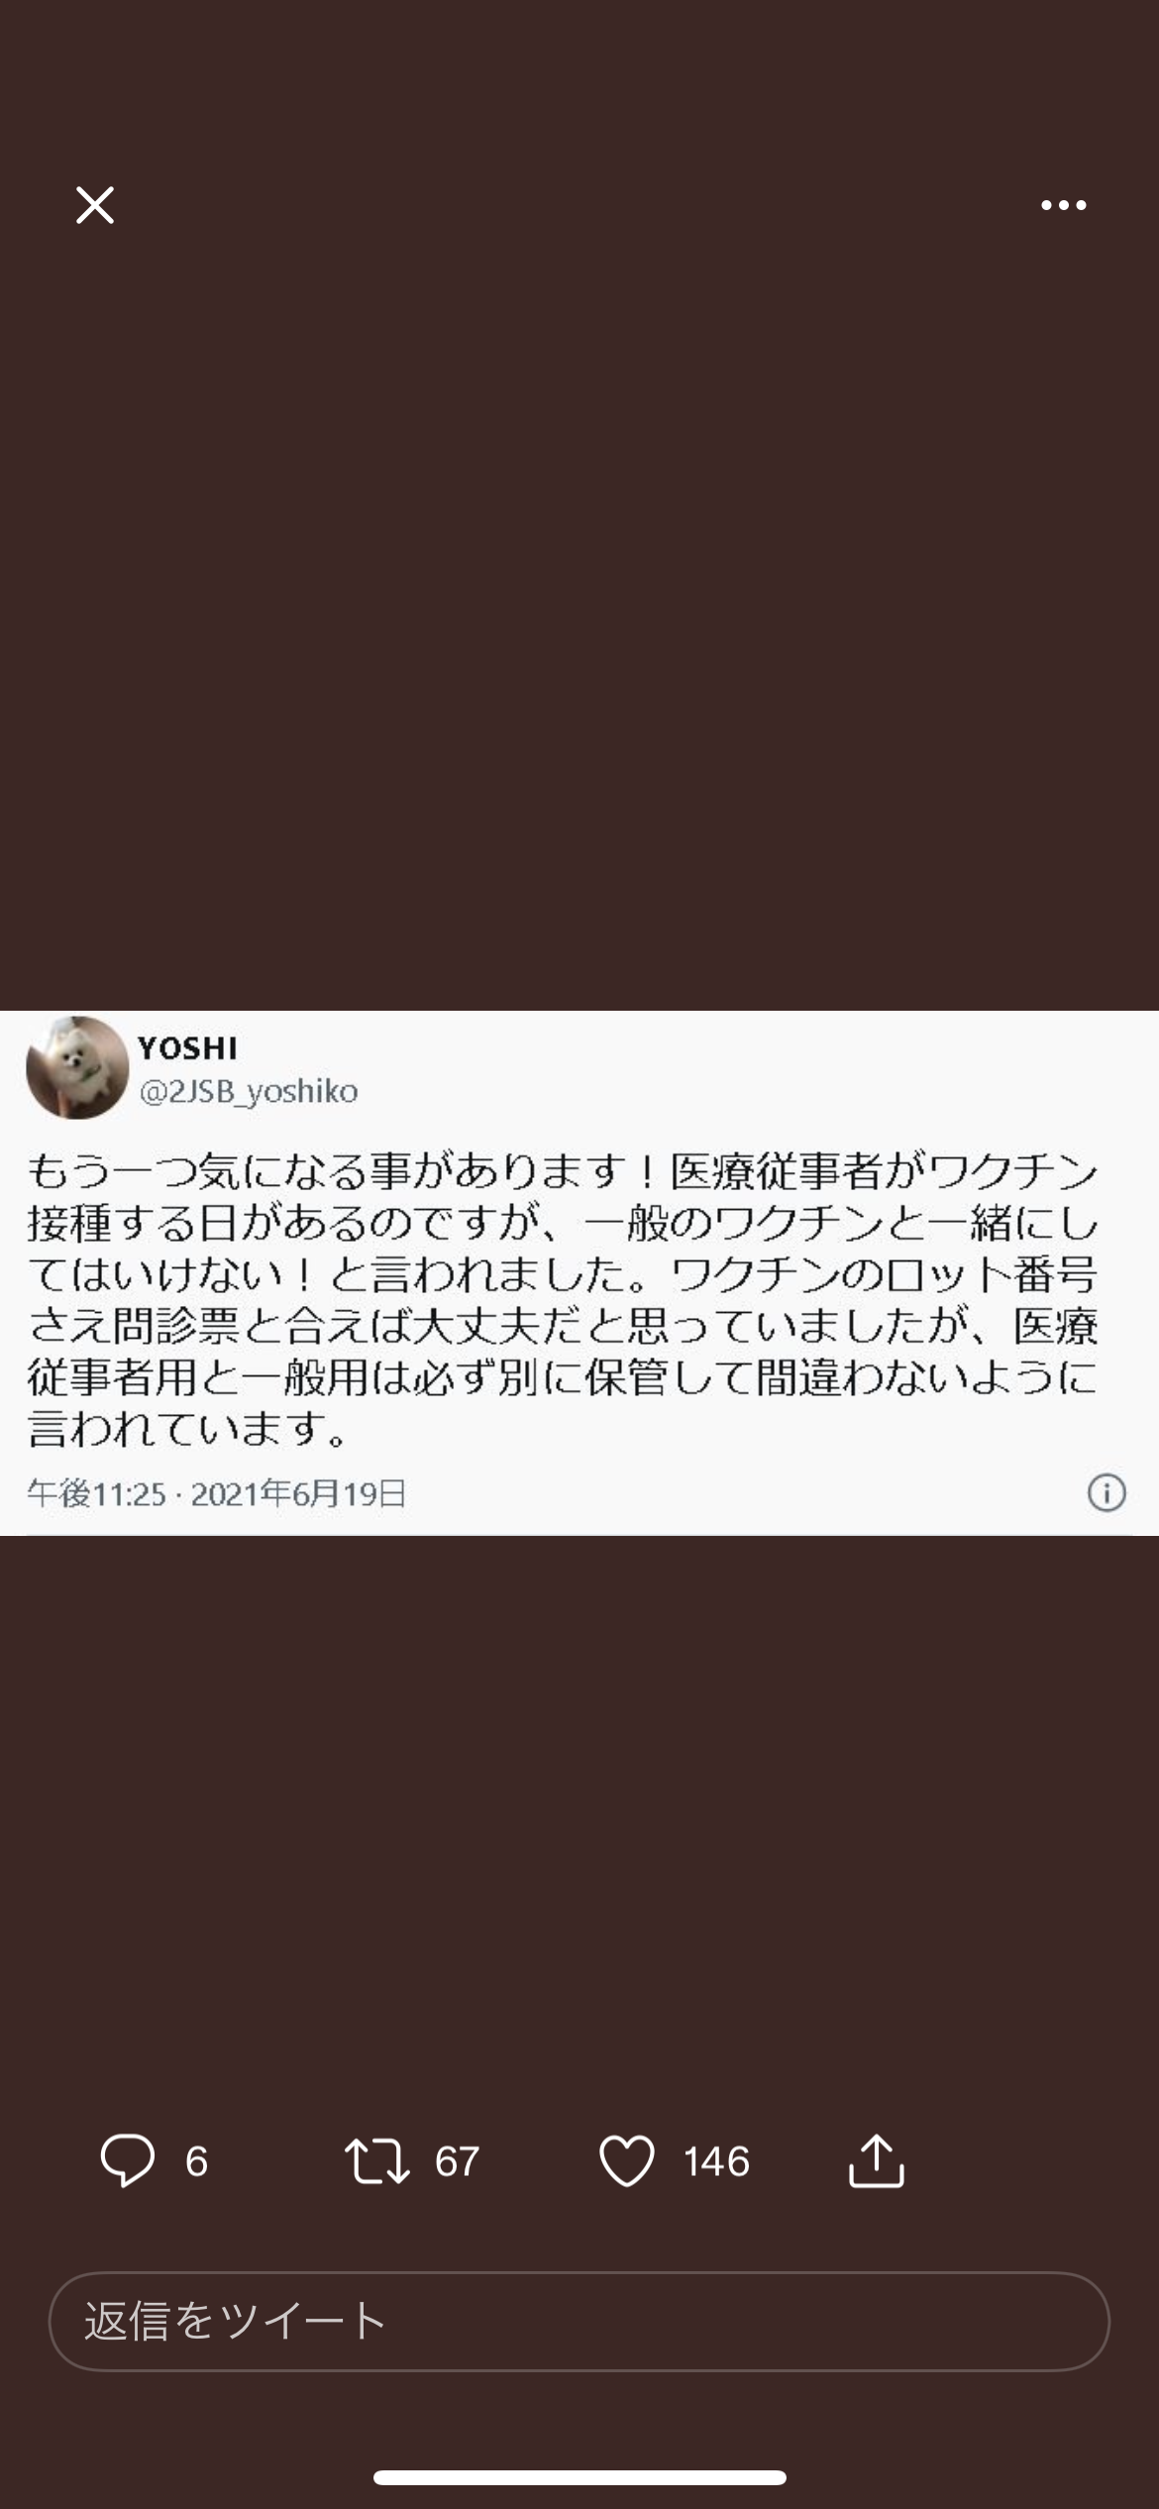Tap the retweet count 67

point(457,2161)
